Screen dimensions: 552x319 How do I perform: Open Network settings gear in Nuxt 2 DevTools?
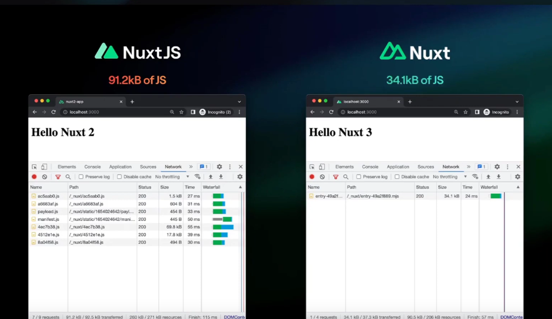(x=240, y=177)
